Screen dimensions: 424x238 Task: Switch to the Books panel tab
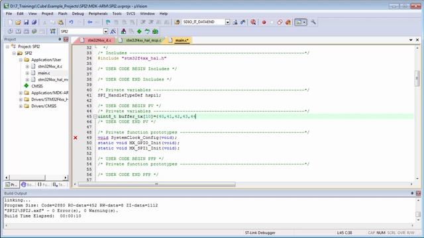pos(28,184)
